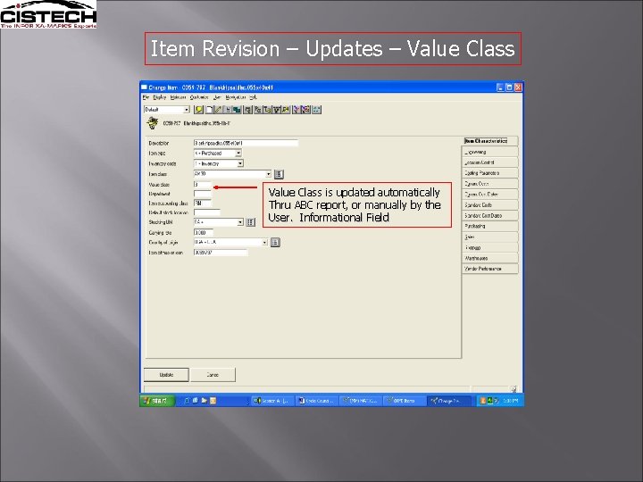Click the last toolbar icon in the row

(x=316, y=110)
